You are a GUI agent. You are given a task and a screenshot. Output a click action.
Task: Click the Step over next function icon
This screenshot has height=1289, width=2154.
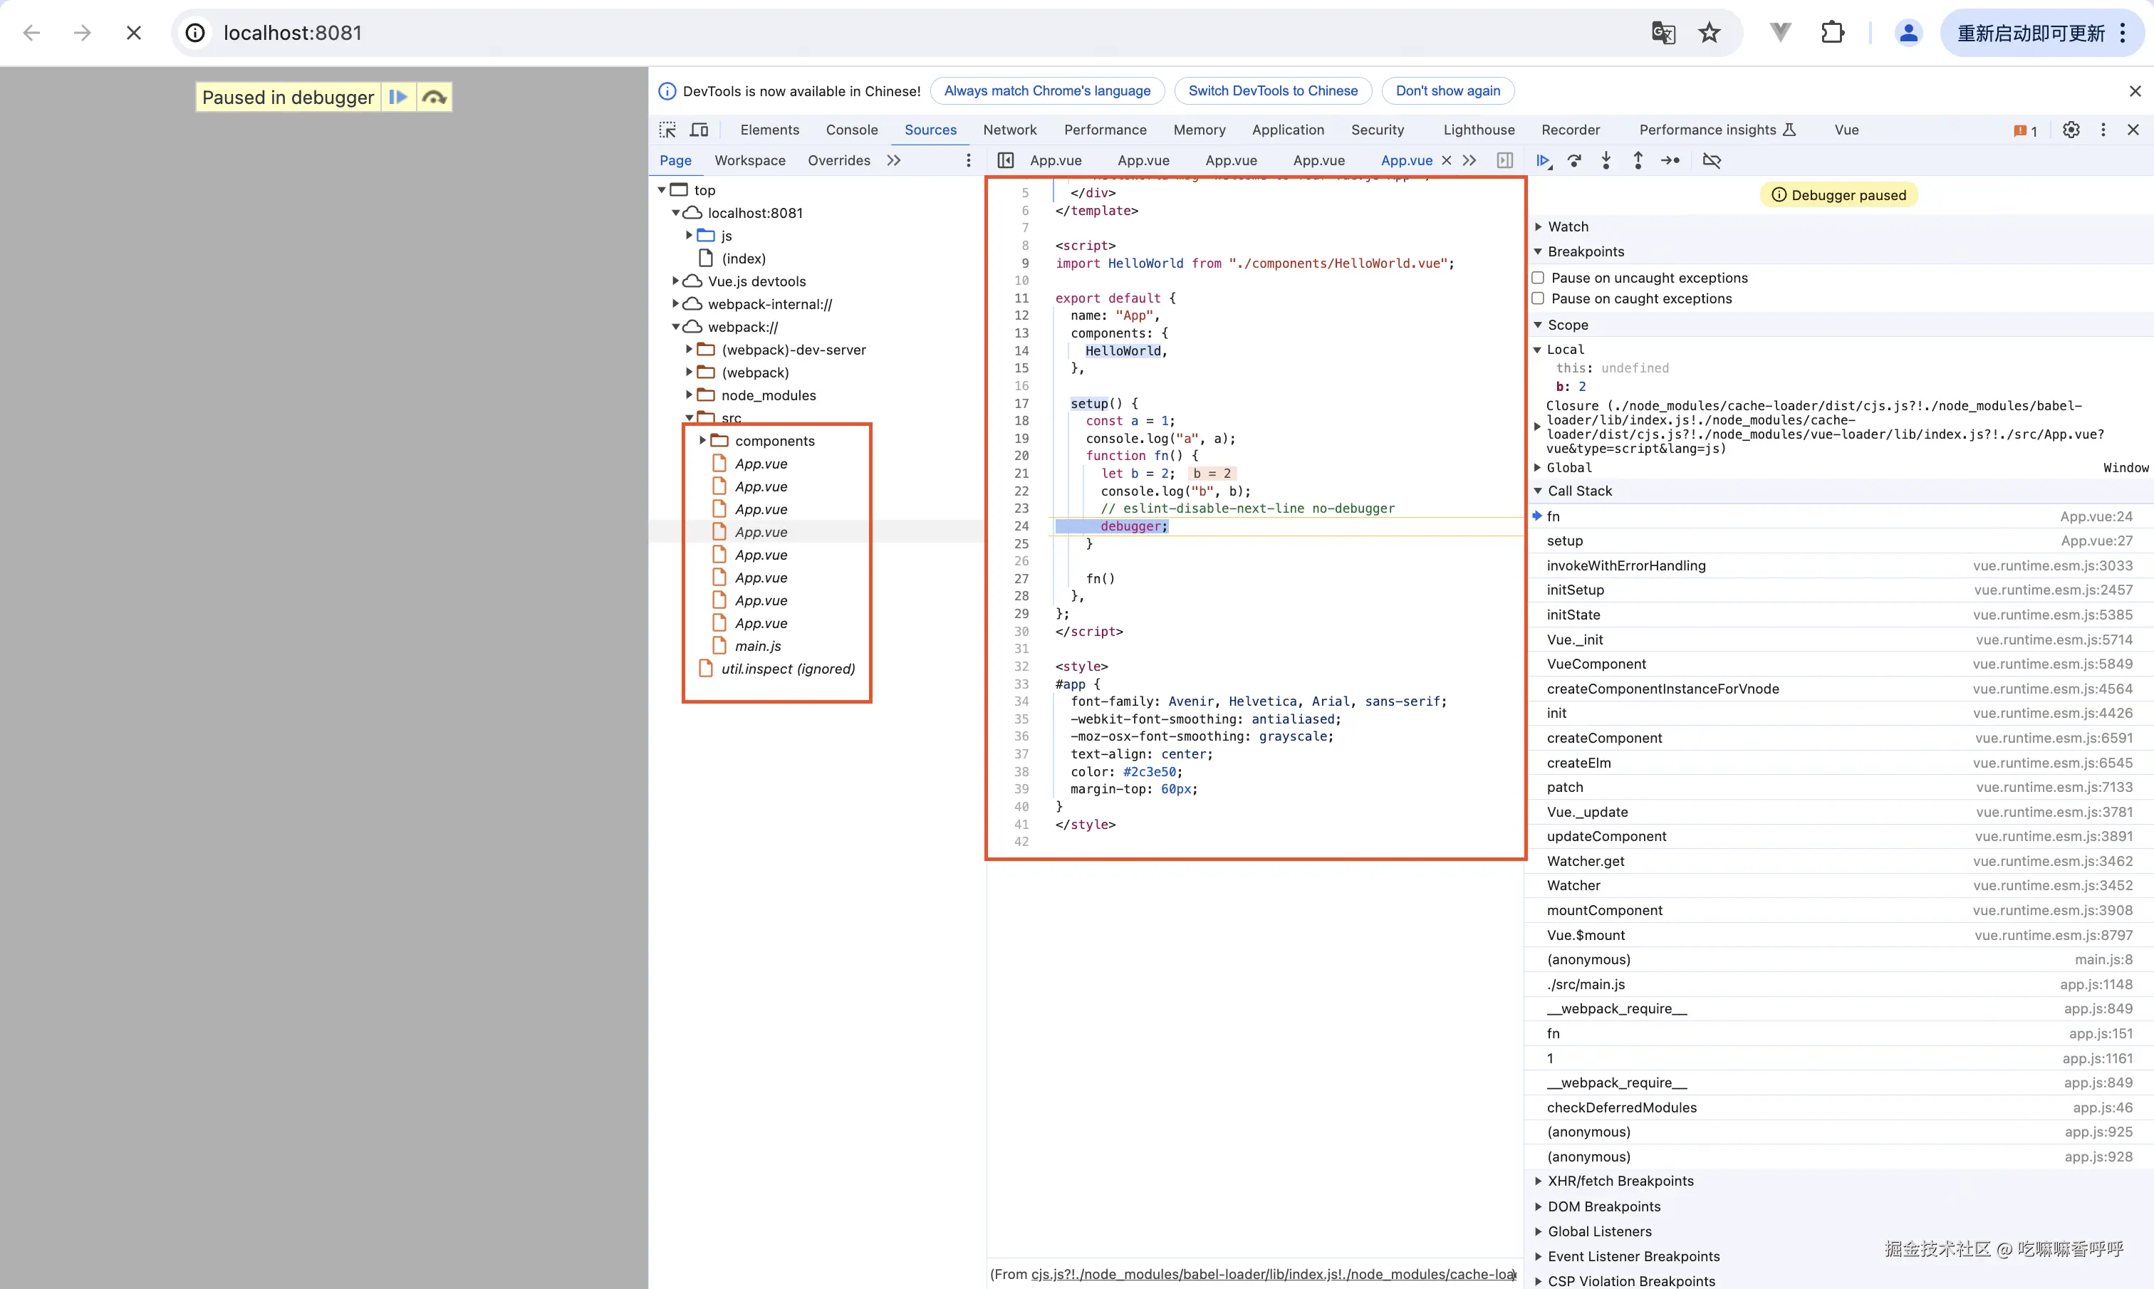pos(1573,161)
